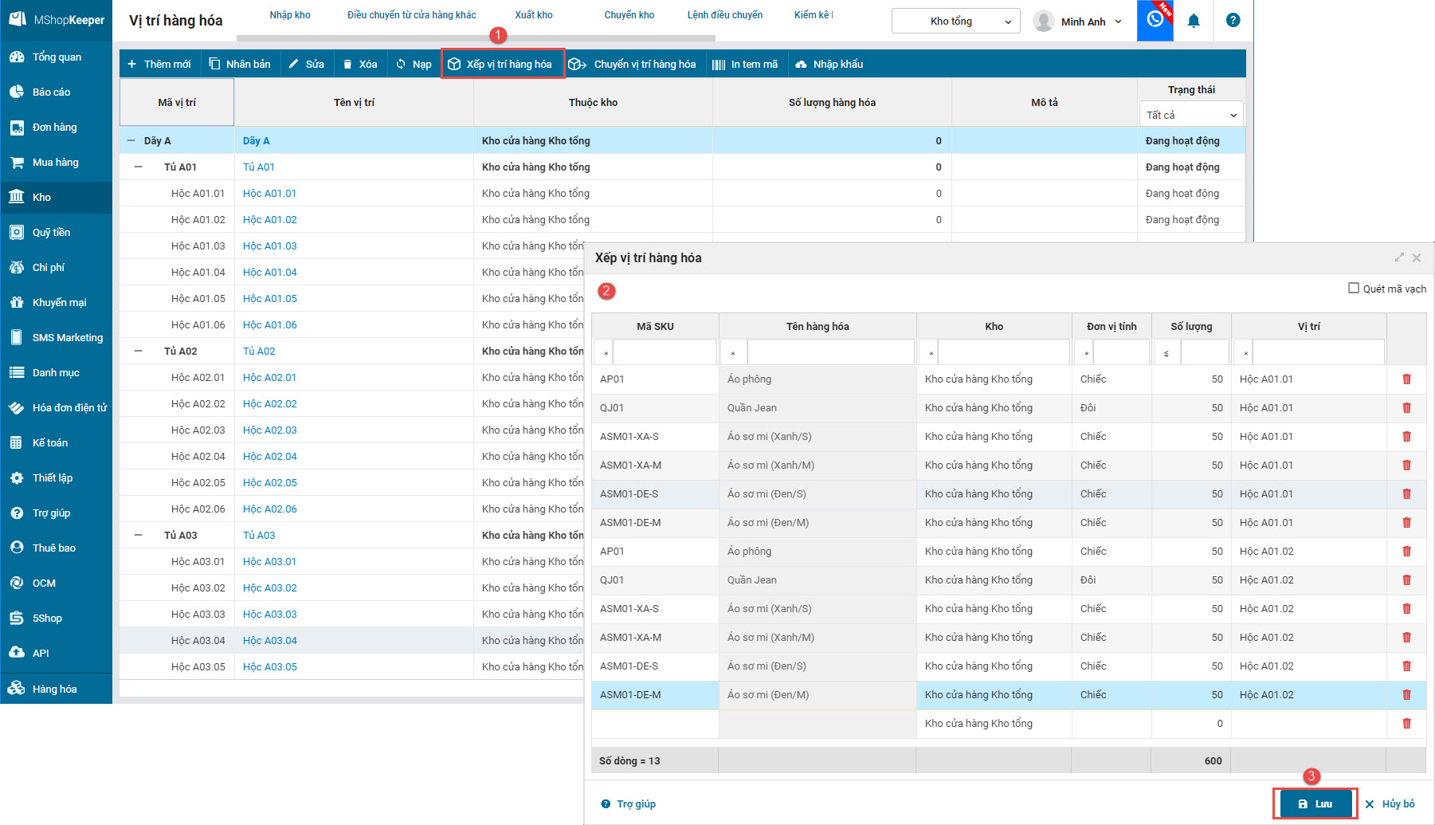Click In tem mã barcode button
Screen dimensions: 1435x825
point(745,65)
